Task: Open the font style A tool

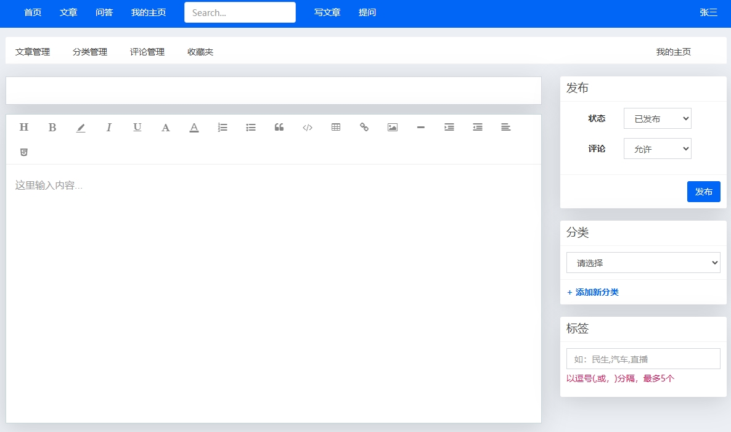Action: [166, 128]
